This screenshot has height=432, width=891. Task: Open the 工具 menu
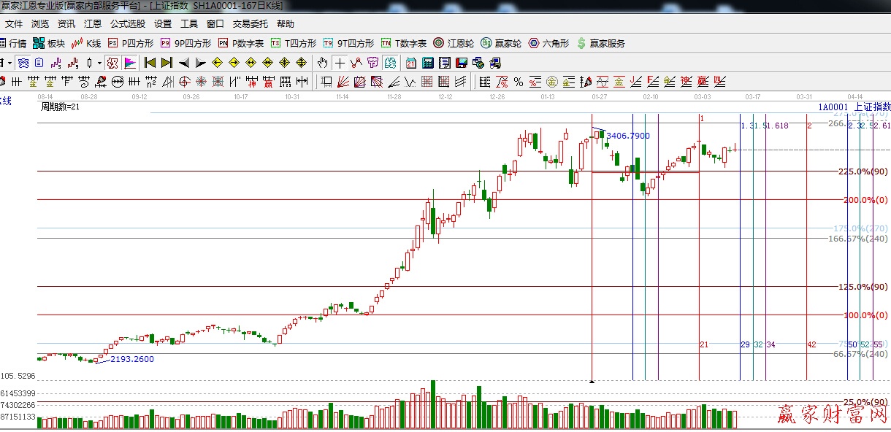click(x=189, y=24)
